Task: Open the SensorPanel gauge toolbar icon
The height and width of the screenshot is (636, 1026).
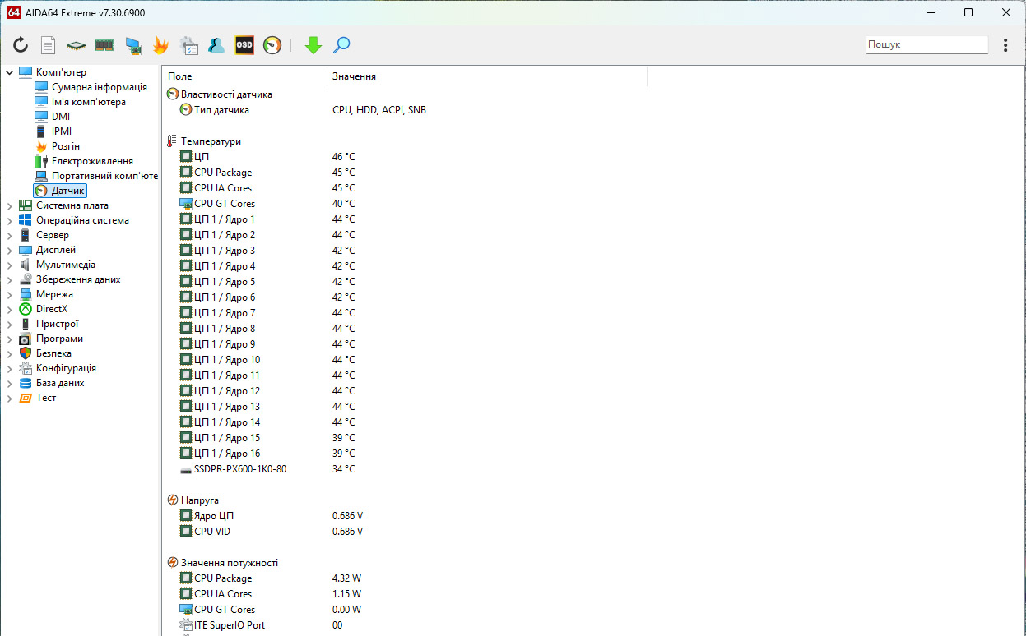Action: [272, 45]
